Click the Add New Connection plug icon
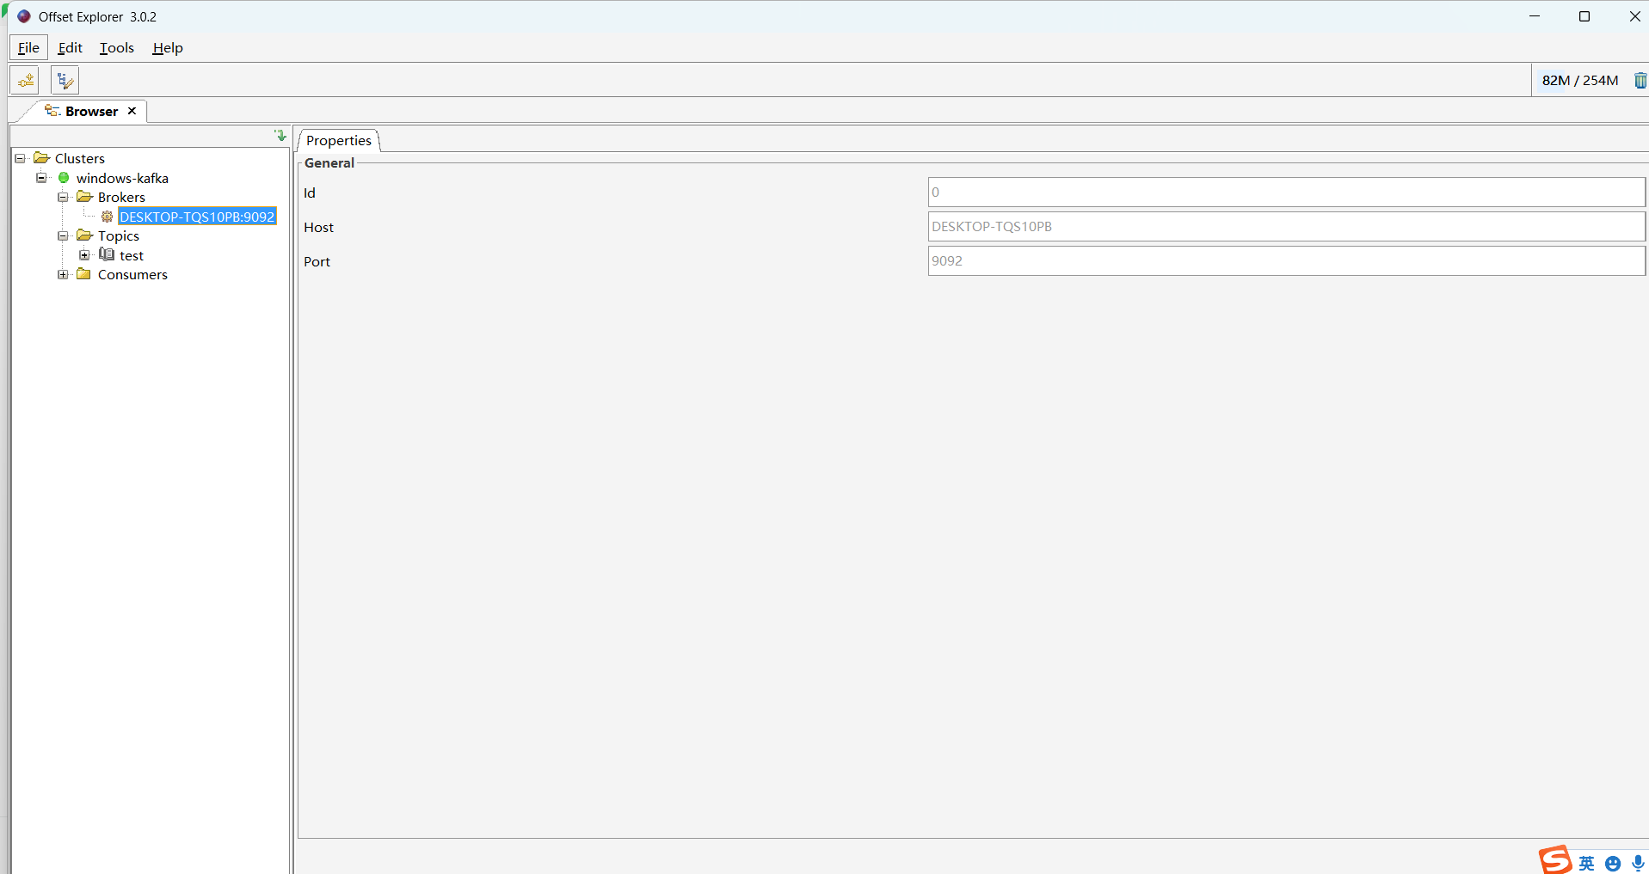The width and height of the screenshot is (1649, 874). coord(25,80)
